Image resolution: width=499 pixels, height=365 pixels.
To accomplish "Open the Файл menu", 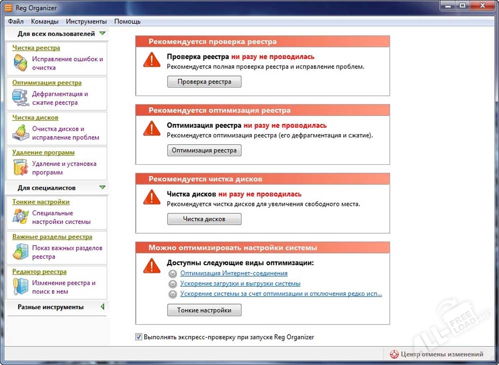I will pyautogui.click(x=16, y=21).
